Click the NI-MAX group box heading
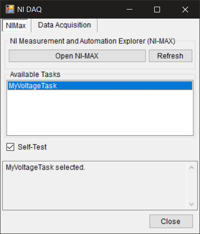200x234 pixels. coord(92,41)
